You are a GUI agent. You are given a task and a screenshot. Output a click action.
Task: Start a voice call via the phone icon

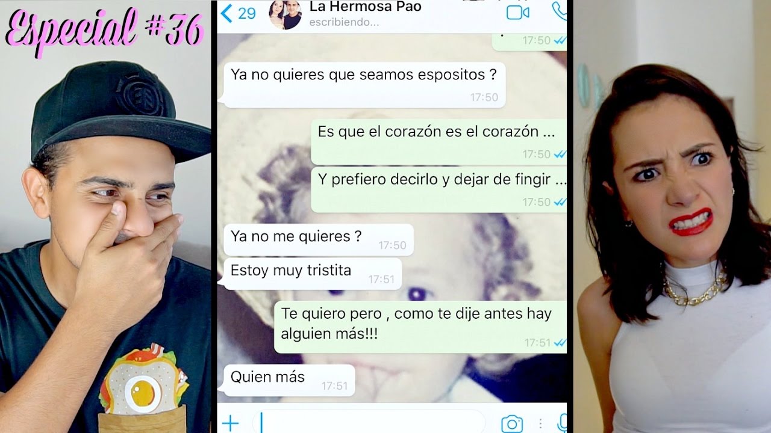pos(560,11)
